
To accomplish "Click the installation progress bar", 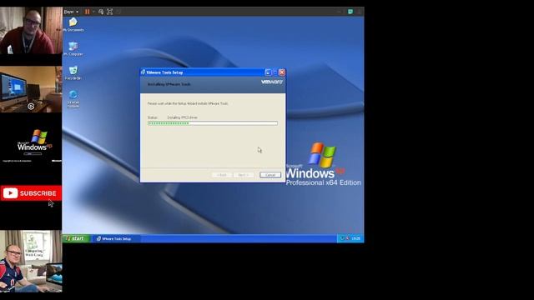I will [213, 123].
